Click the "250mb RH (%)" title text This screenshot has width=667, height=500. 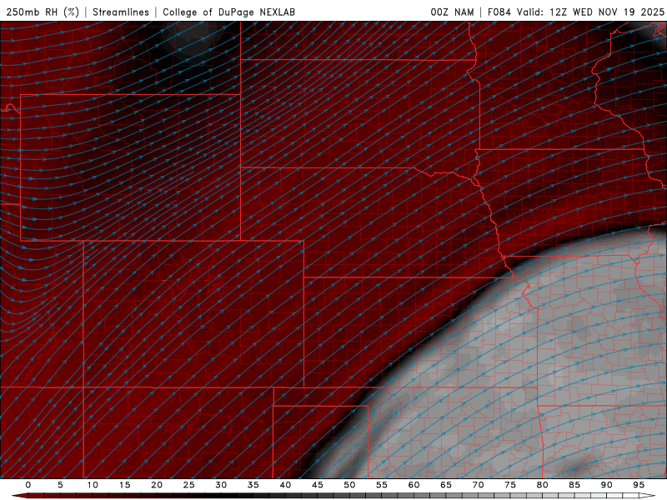point(43,12)
